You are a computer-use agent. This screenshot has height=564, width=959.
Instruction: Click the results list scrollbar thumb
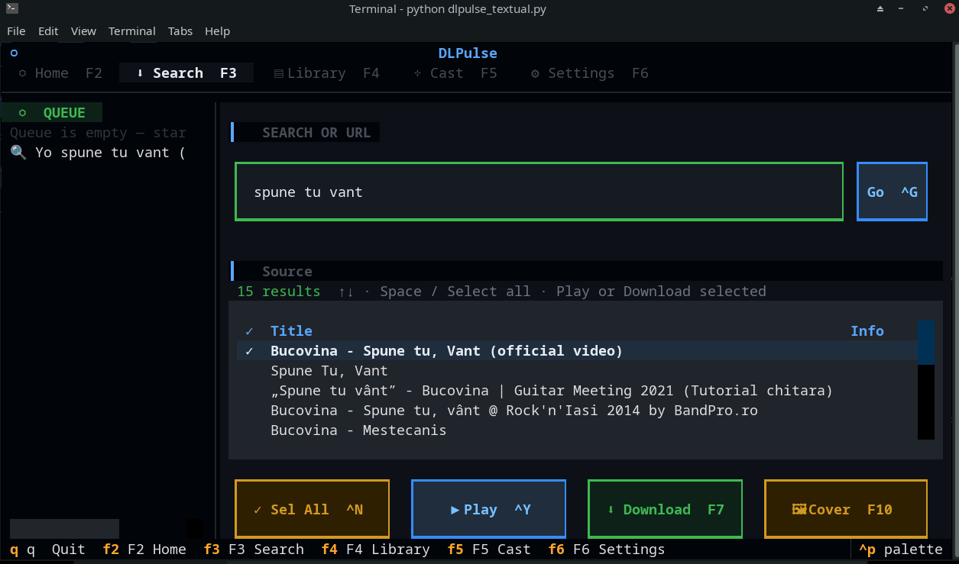926,343
